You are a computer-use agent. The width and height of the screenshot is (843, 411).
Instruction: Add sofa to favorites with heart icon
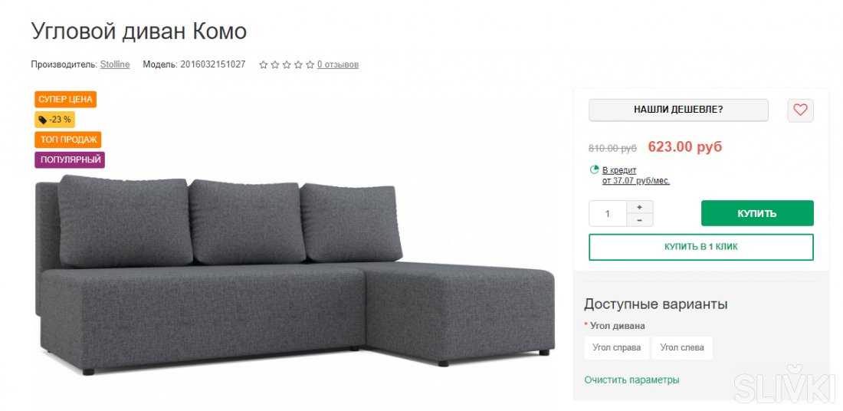[x=800, y=110]
